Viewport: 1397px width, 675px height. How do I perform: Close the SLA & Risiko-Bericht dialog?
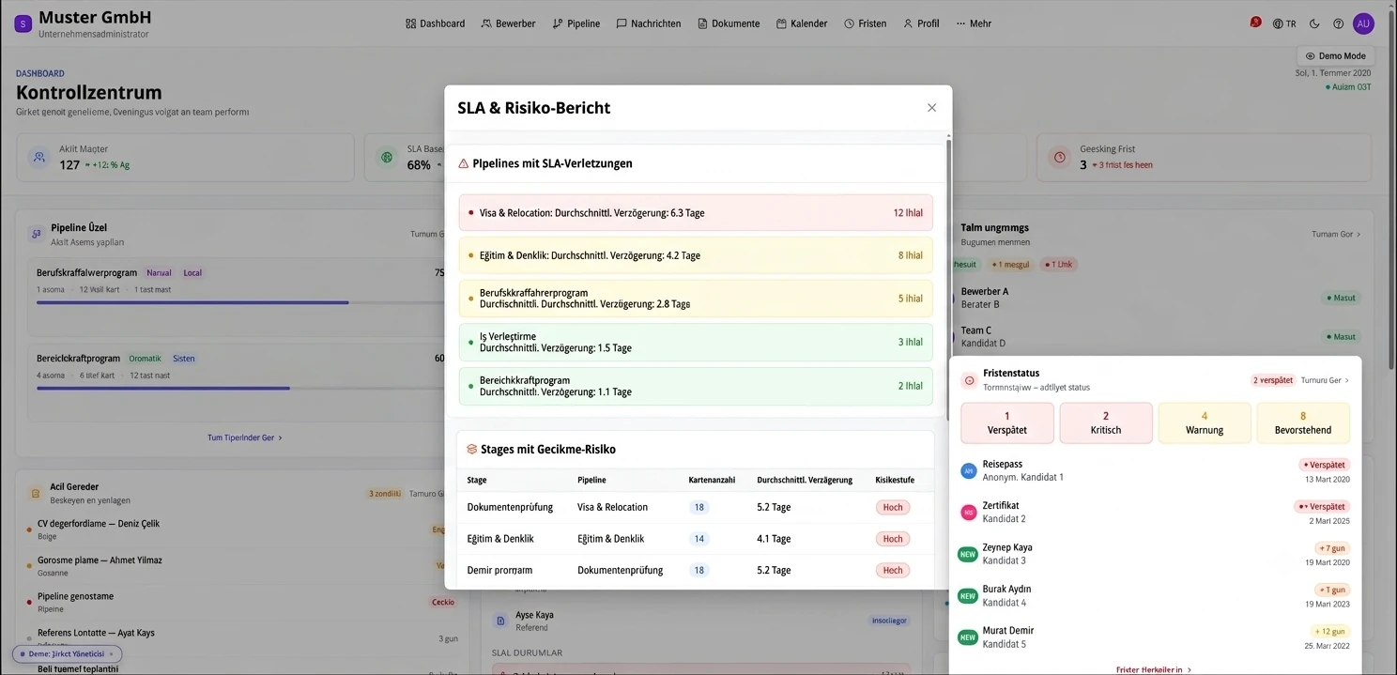click(931, 108)
